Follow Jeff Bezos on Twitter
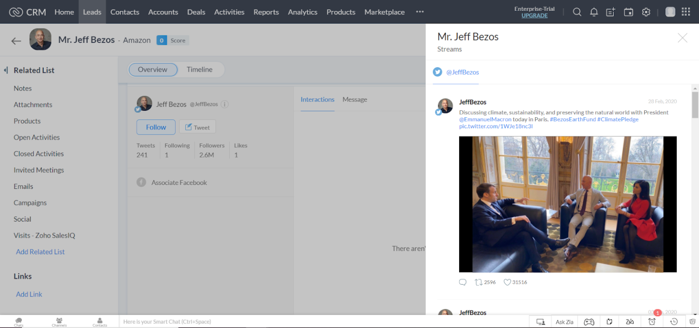The image size is (699, 328). (156, 127)
